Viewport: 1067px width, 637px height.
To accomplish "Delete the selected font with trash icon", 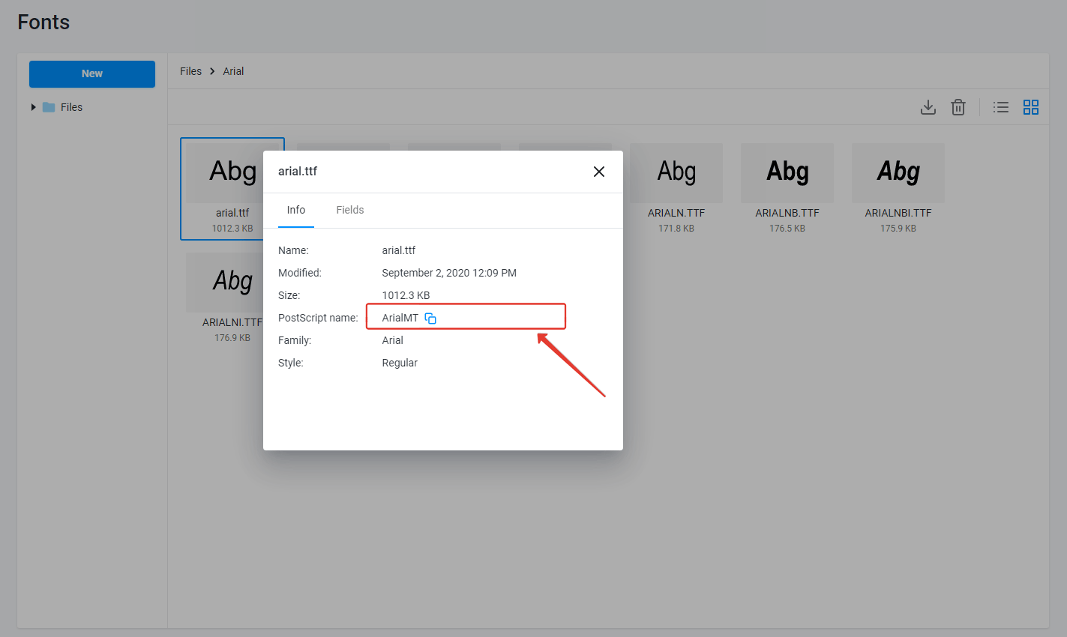I will pyautogui.click(x=958, y=107).
